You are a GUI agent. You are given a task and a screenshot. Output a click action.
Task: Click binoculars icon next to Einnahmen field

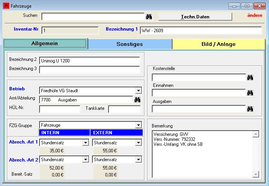(x=250, y=93)
